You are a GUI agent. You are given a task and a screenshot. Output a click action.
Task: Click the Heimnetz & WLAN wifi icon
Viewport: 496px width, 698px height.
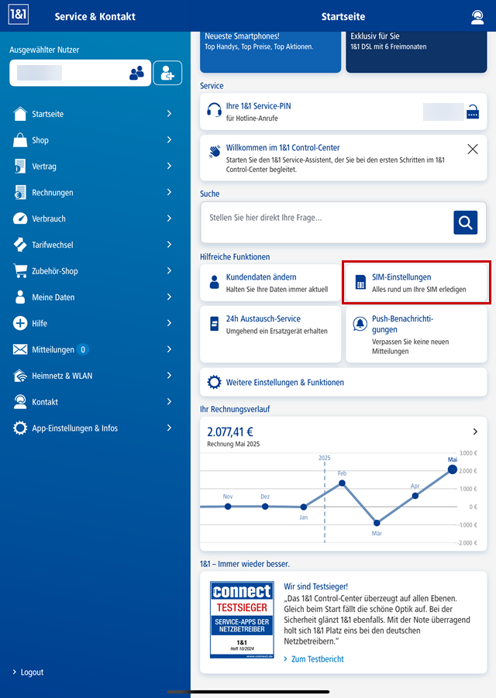20,376
